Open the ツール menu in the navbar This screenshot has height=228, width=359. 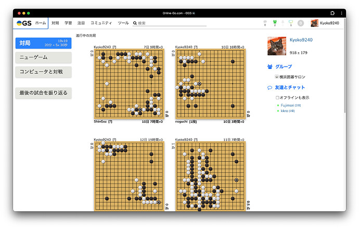click(x=123, y=23)
